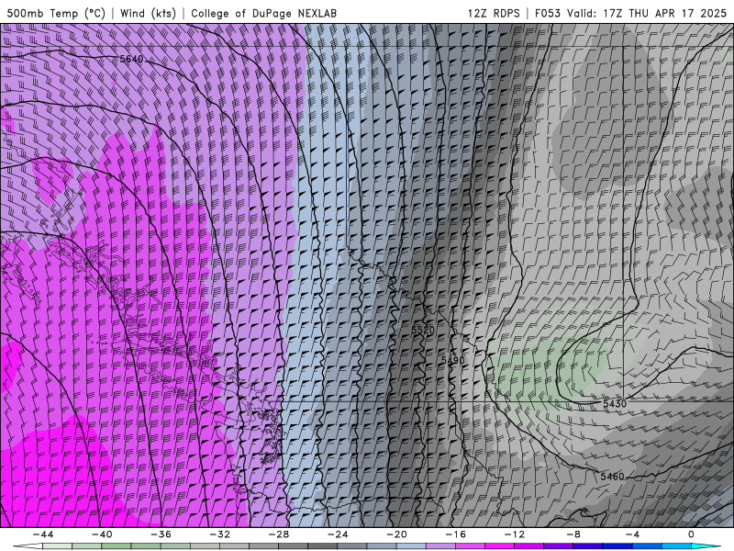Image resolution: width=734 pixels, height=551 pixels.
Task: Click the 'College of DuPage NEXLAB' label
Action: tap(263, 13)
